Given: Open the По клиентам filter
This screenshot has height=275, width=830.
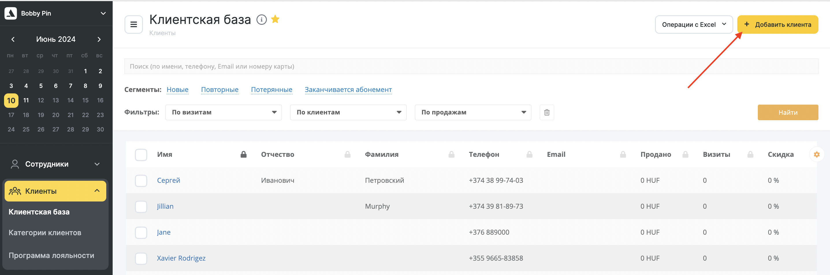Looking at the screenshot, I should [348, 112].
